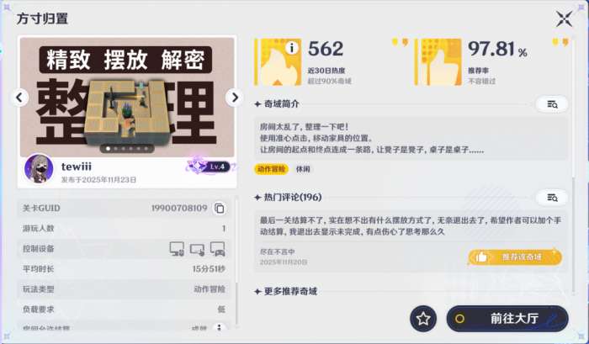This screenshot has height=344, width=589.
Task: Click the 97.81% recommendation thumbs-up icon
Action: 438,62
